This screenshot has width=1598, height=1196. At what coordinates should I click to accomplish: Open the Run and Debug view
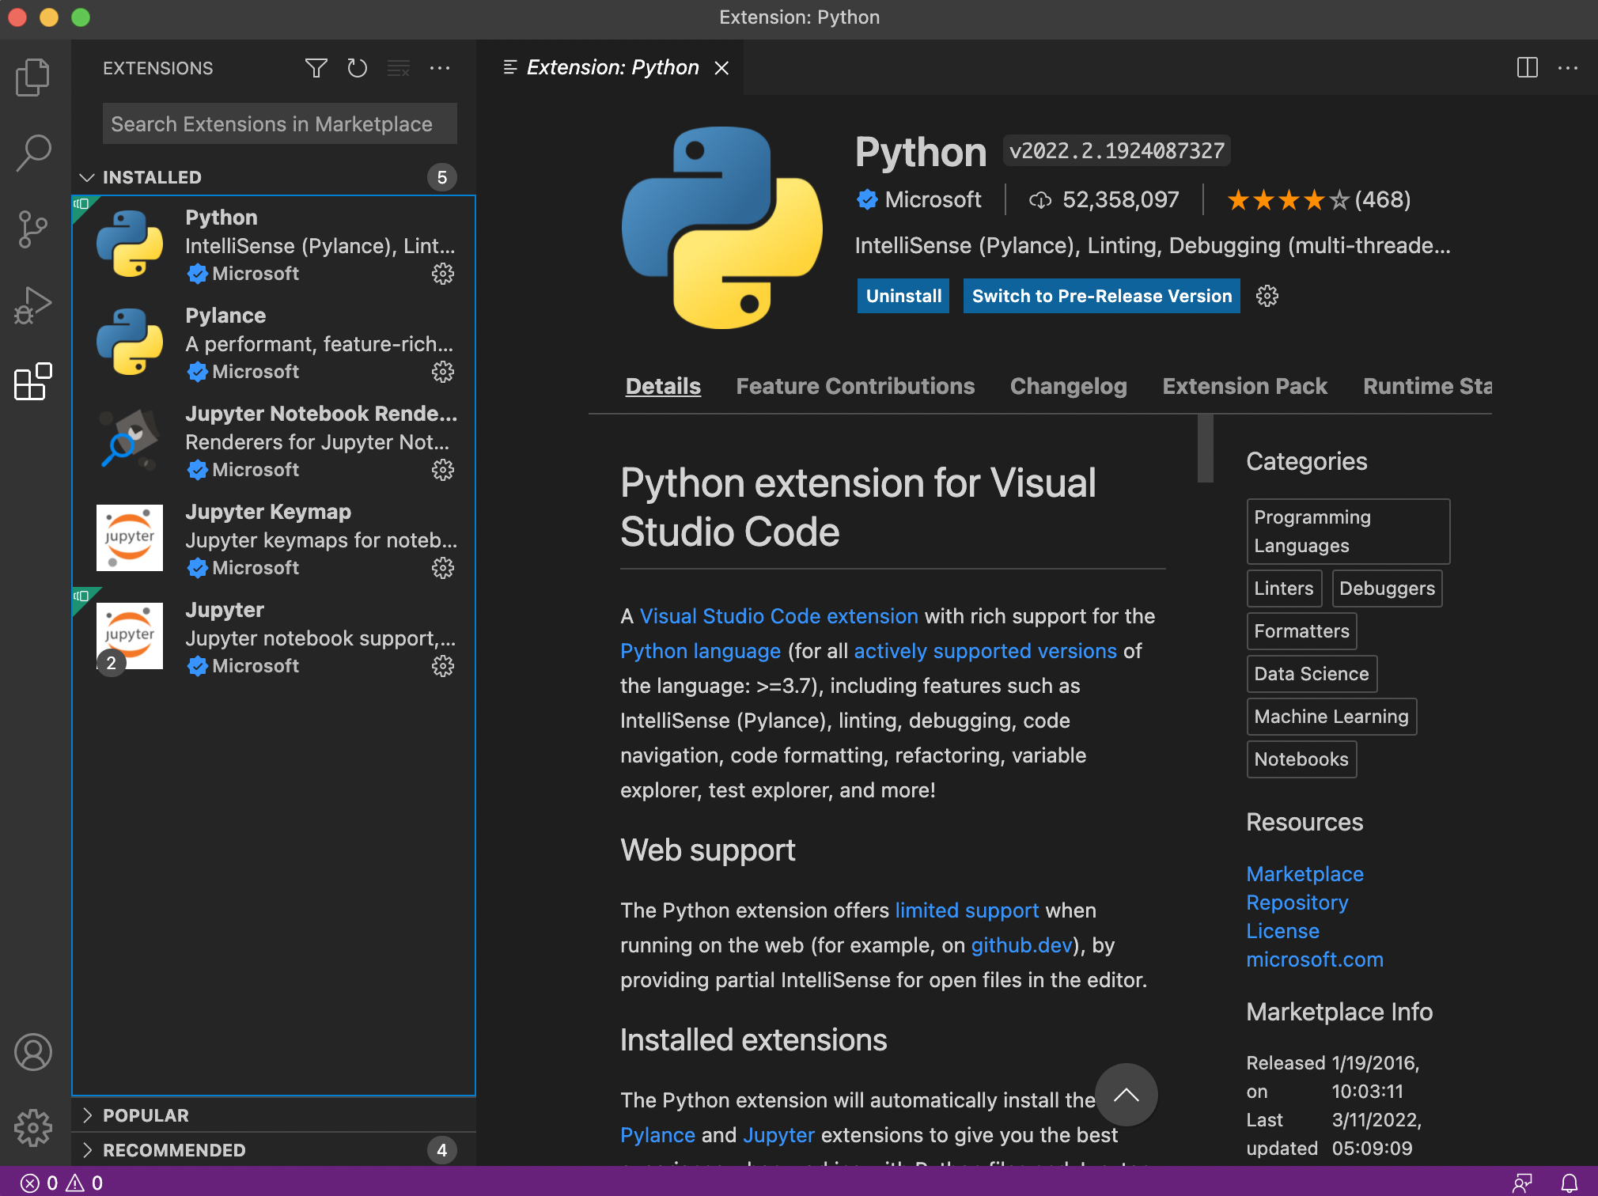[32, 305]
